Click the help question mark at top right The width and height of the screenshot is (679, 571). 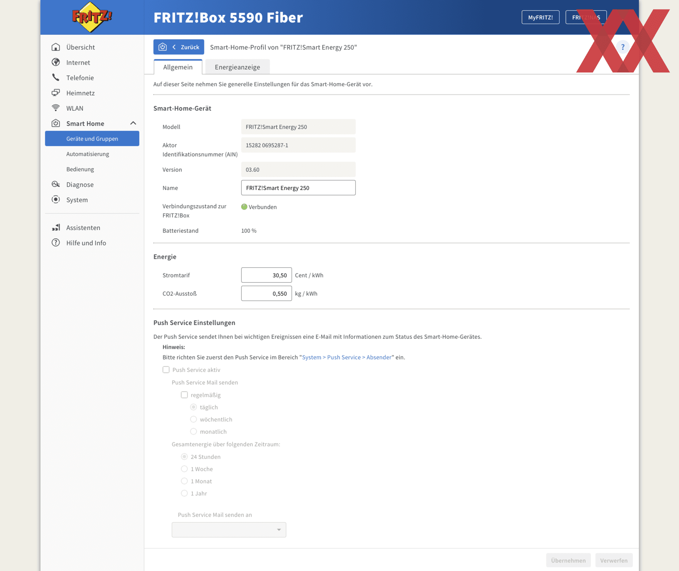pyautogui.click(x=623, y=47)
